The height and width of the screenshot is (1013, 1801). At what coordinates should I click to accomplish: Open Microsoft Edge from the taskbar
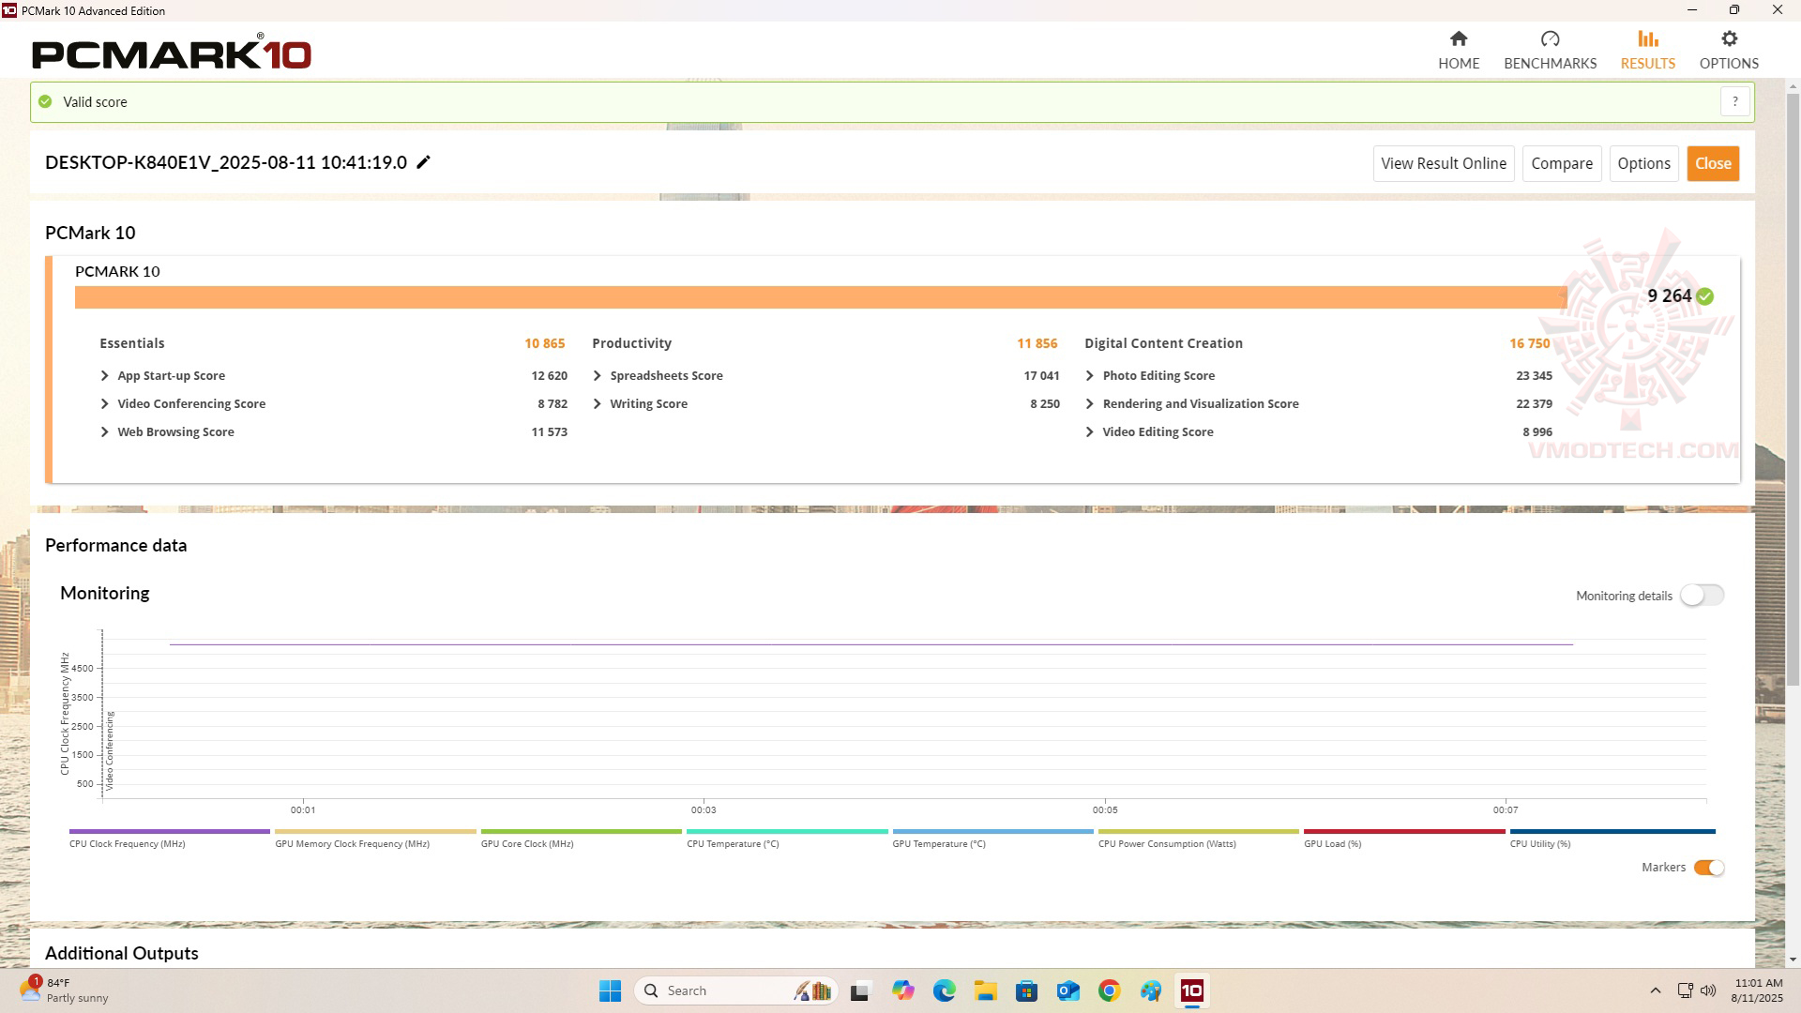click(x=944, y=990)
